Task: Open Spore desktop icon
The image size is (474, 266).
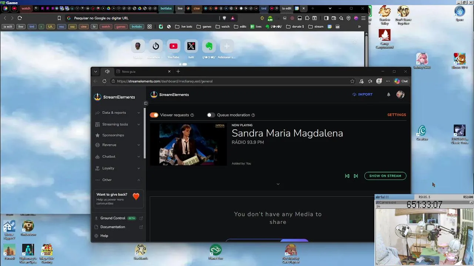Action: pos(460,14)
